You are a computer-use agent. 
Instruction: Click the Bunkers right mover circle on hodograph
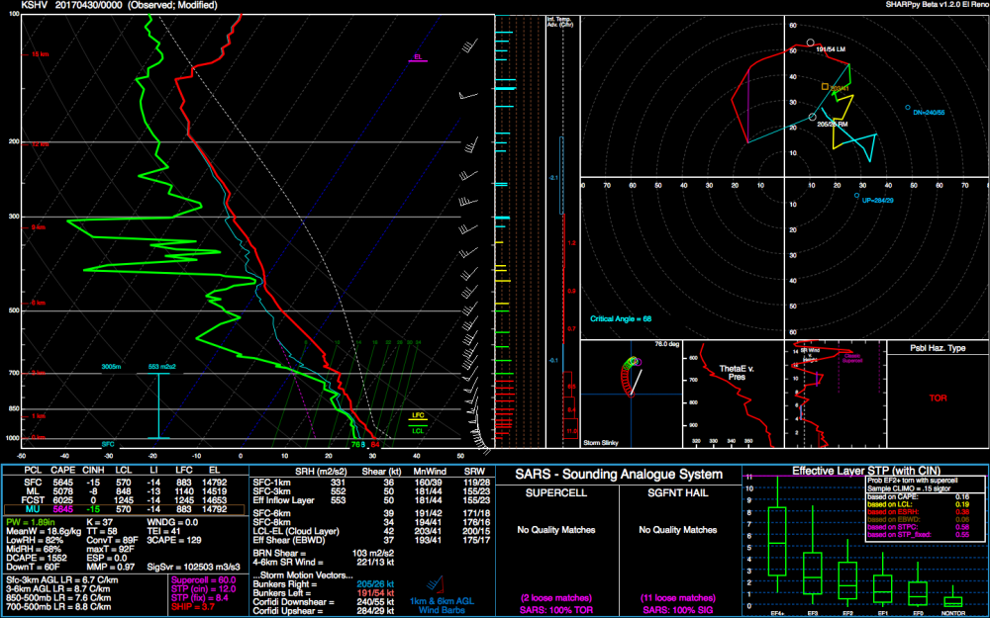point(812,117)
